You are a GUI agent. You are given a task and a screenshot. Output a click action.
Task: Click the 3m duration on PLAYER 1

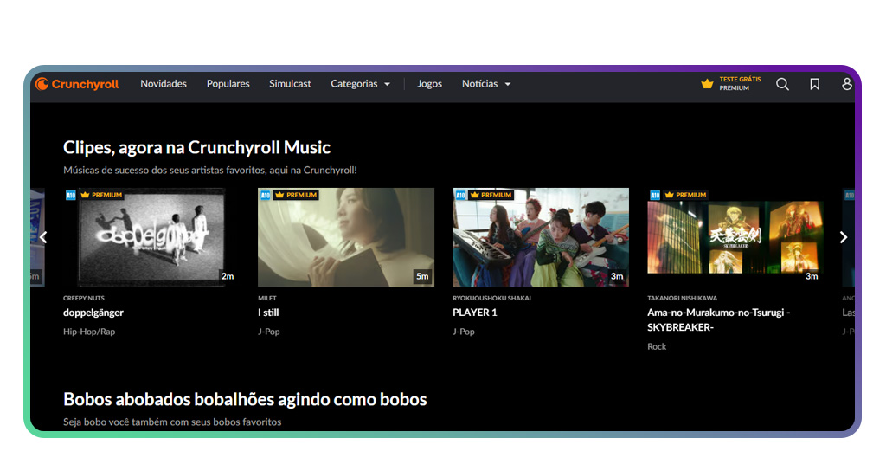click(x=617, y=276)
